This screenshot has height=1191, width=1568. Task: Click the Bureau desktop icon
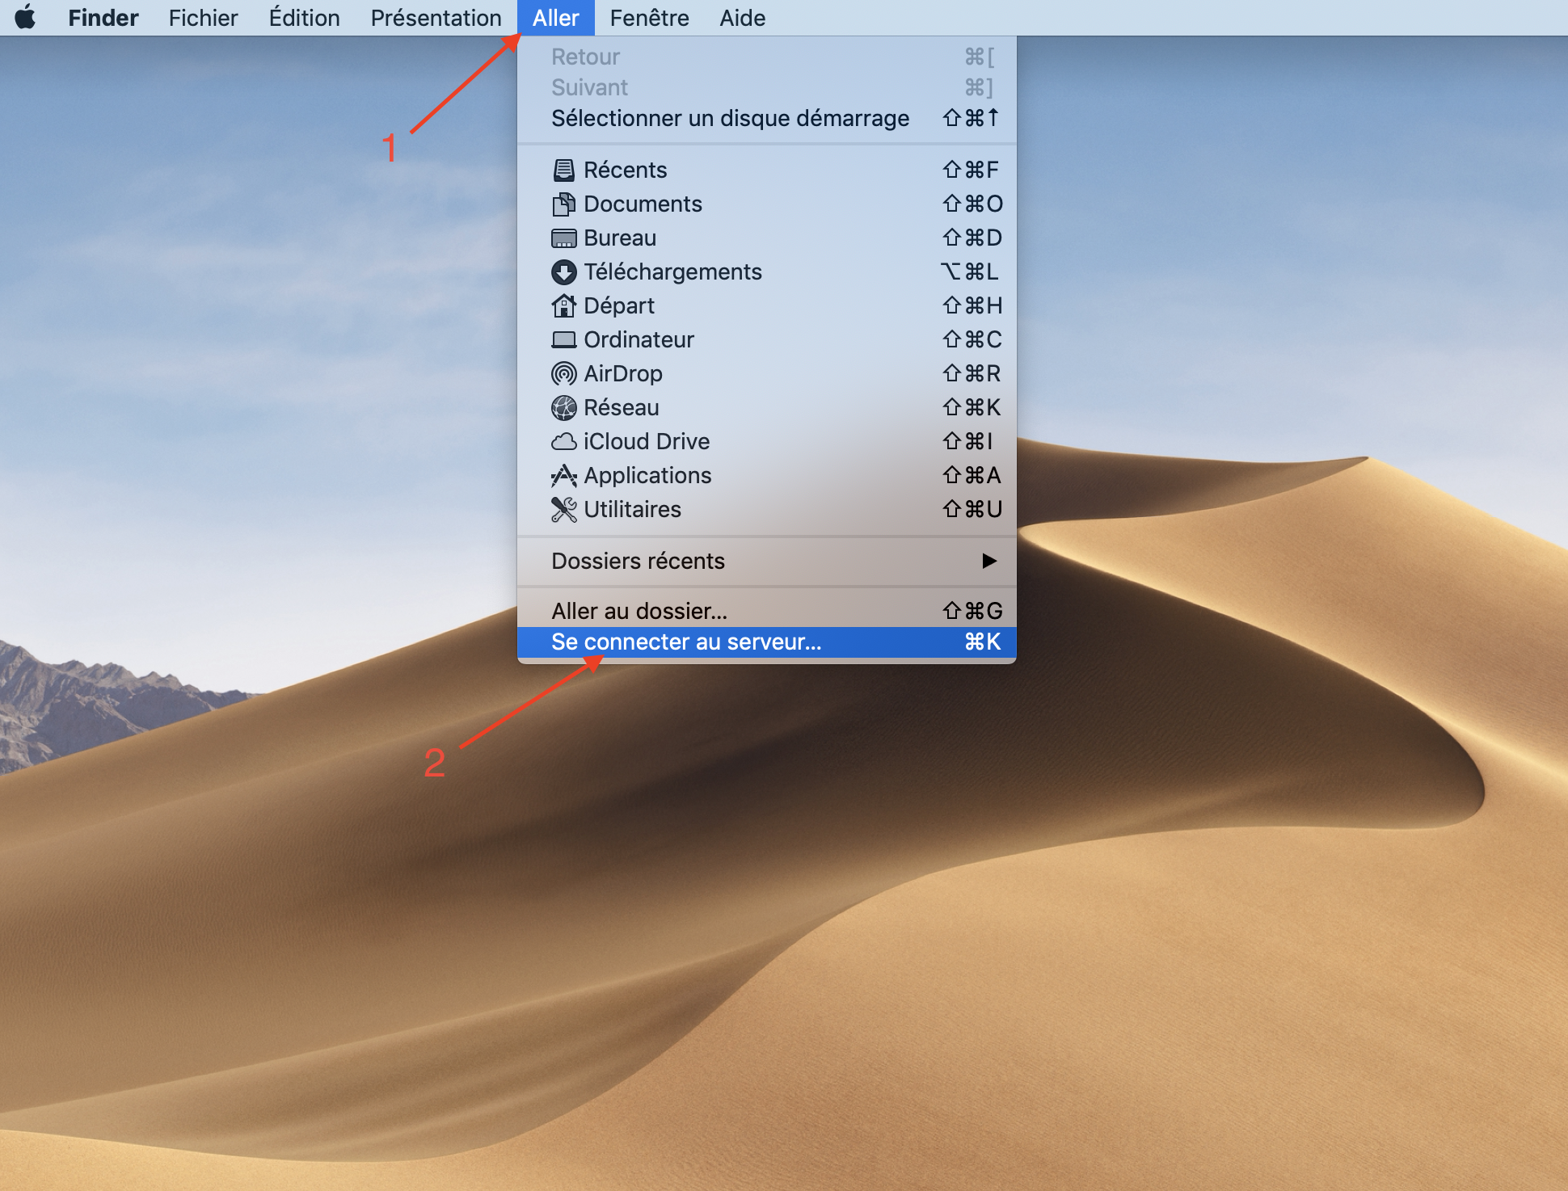click(563, 238)
